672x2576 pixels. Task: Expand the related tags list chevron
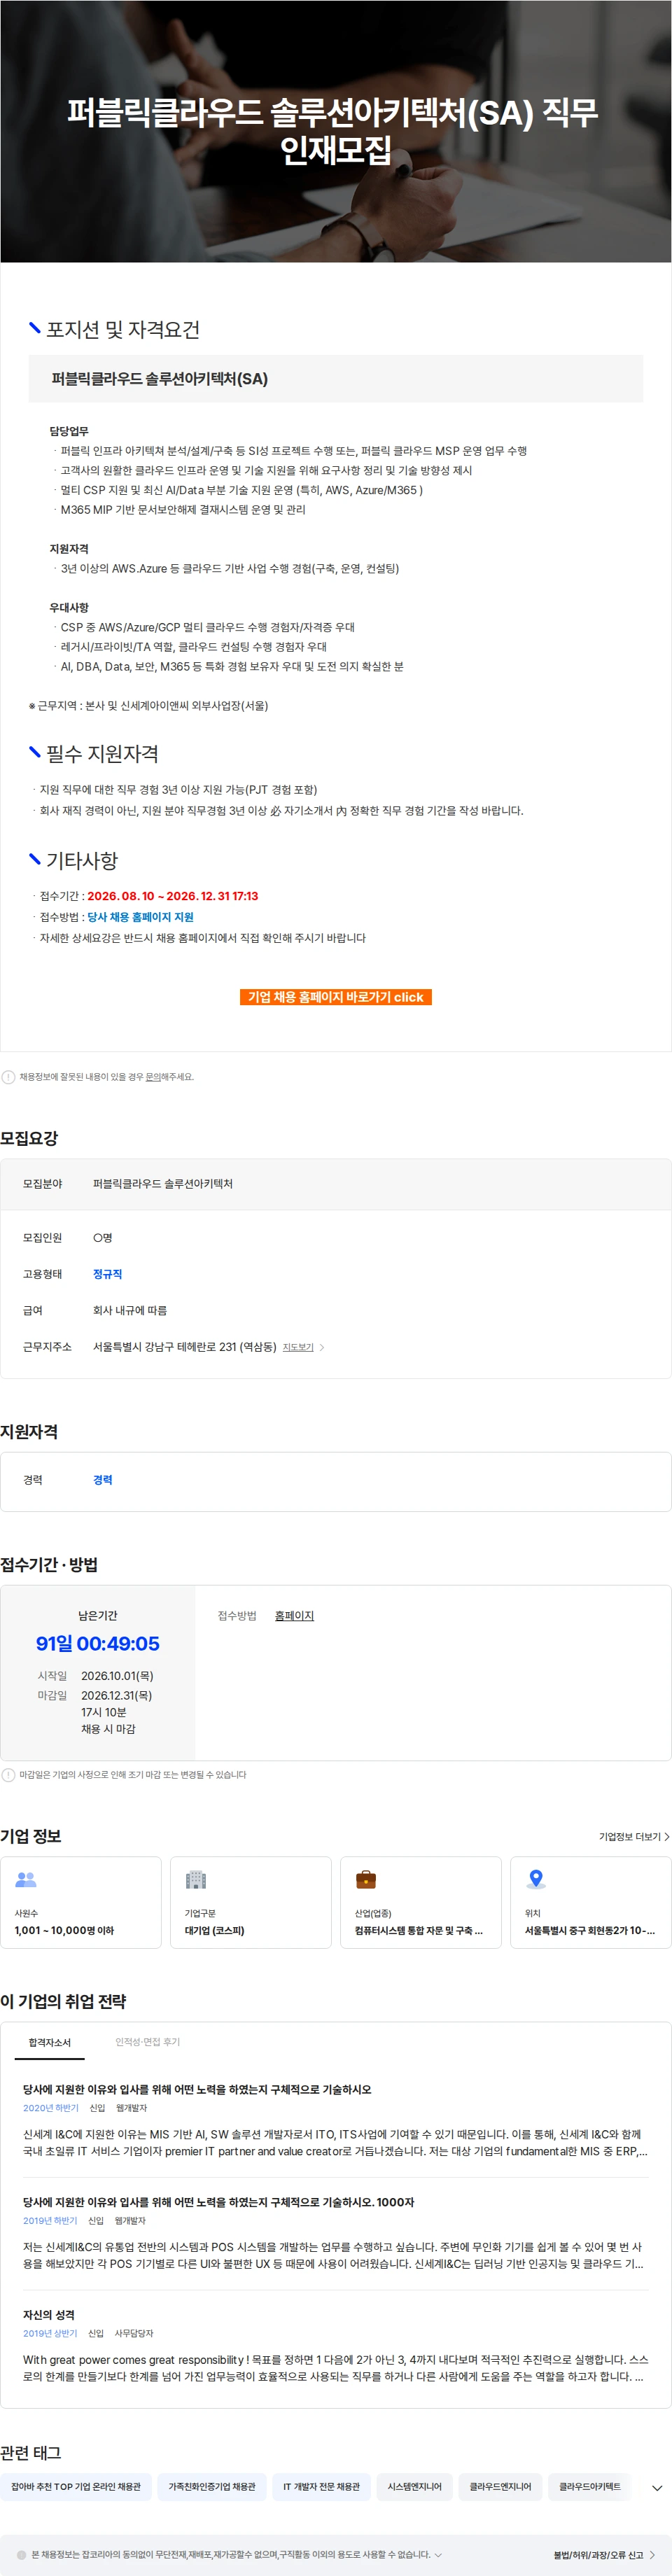point(657,2488)
